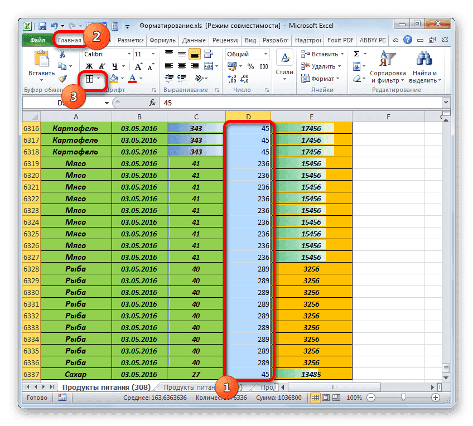
Task: Open the font size dropdown
Action: 152,54
